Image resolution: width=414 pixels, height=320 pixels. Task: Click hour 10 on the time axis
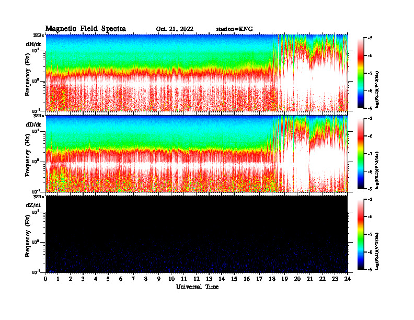point(171,279)
